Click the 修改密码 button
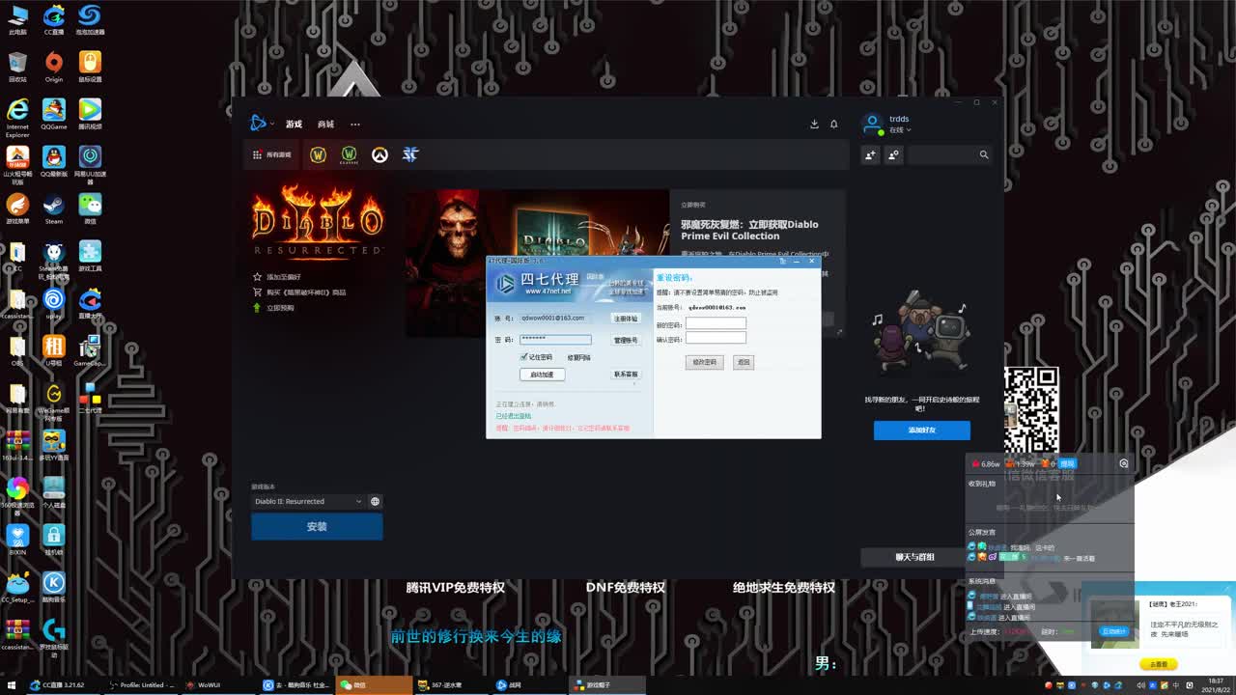Screen dimensions: 1236x695 [x=705, y=362]
